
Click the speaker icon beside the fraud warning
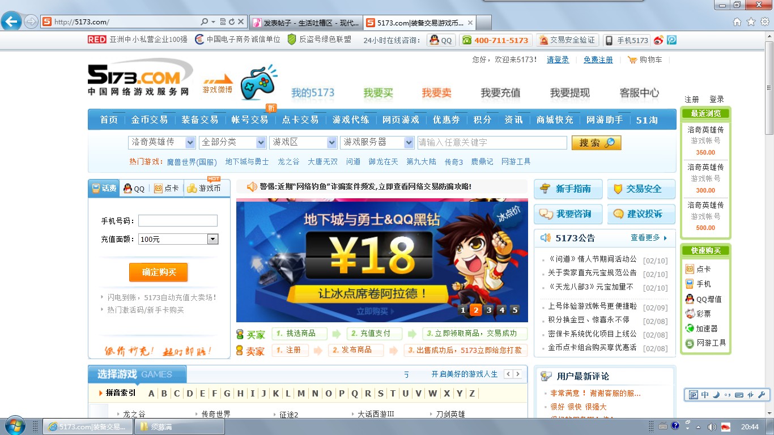click(x=252, y=186)
